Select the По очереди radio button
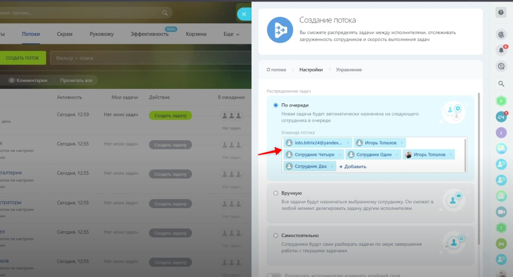513x277 pixels. (x=276, y=105)
